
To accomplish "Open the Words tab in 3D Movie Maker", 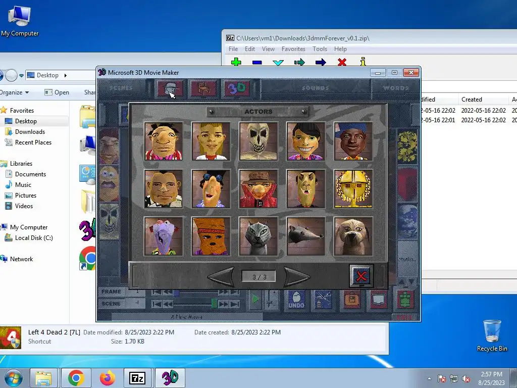I will 396,88.
